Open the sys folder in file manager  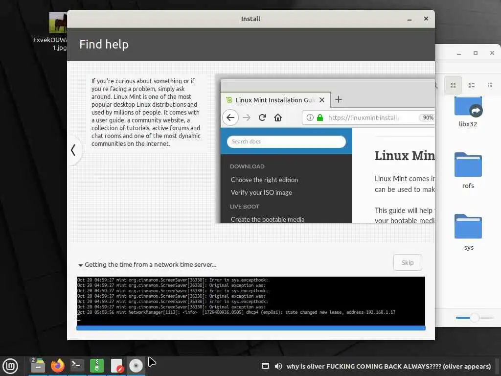click(468, 232)
